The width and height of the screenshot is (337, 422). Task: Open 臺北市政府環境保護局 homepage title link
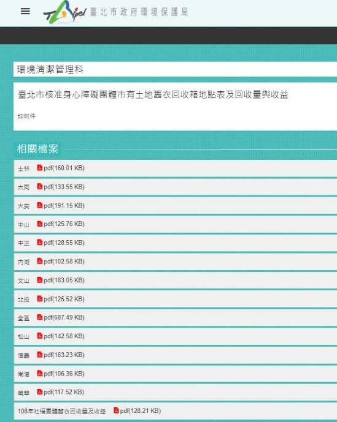pyautogui.click(x=139, y=12)
